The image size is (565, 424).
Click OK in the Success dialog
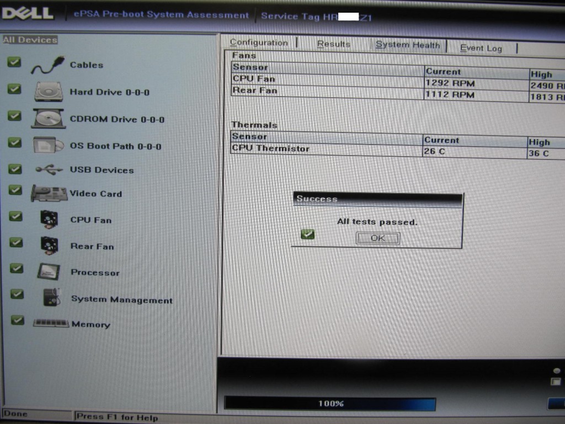[377, 238]
